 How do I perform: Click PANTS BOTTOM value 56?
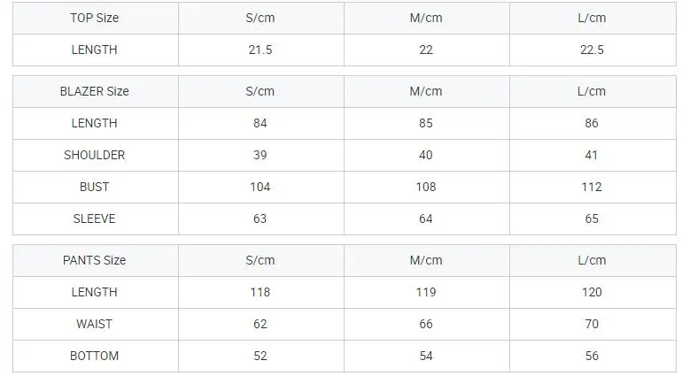click(592, 356)
